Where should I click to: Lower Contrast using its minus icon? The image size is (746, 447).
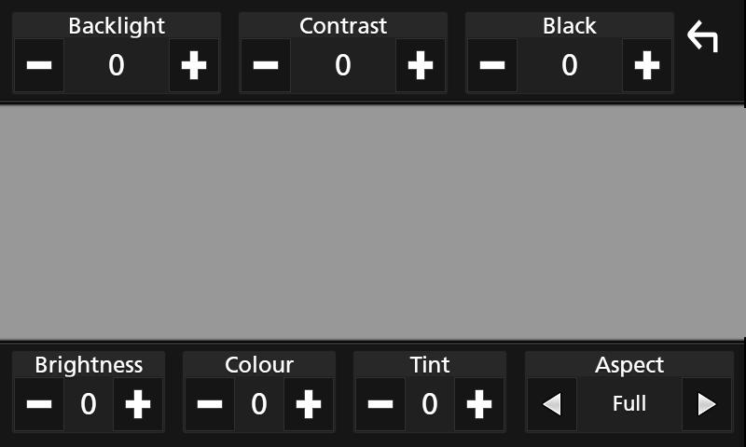click(x=266, y=65)
